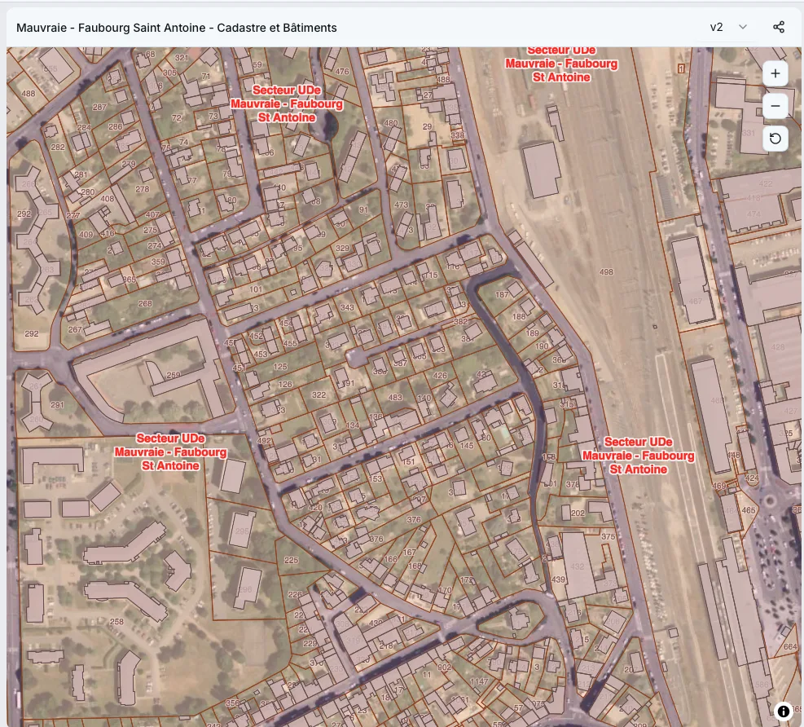Click parcel number 439

click(558, 579)
